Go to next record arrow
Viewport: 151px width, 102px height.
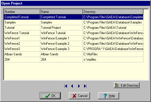(79, 86)
